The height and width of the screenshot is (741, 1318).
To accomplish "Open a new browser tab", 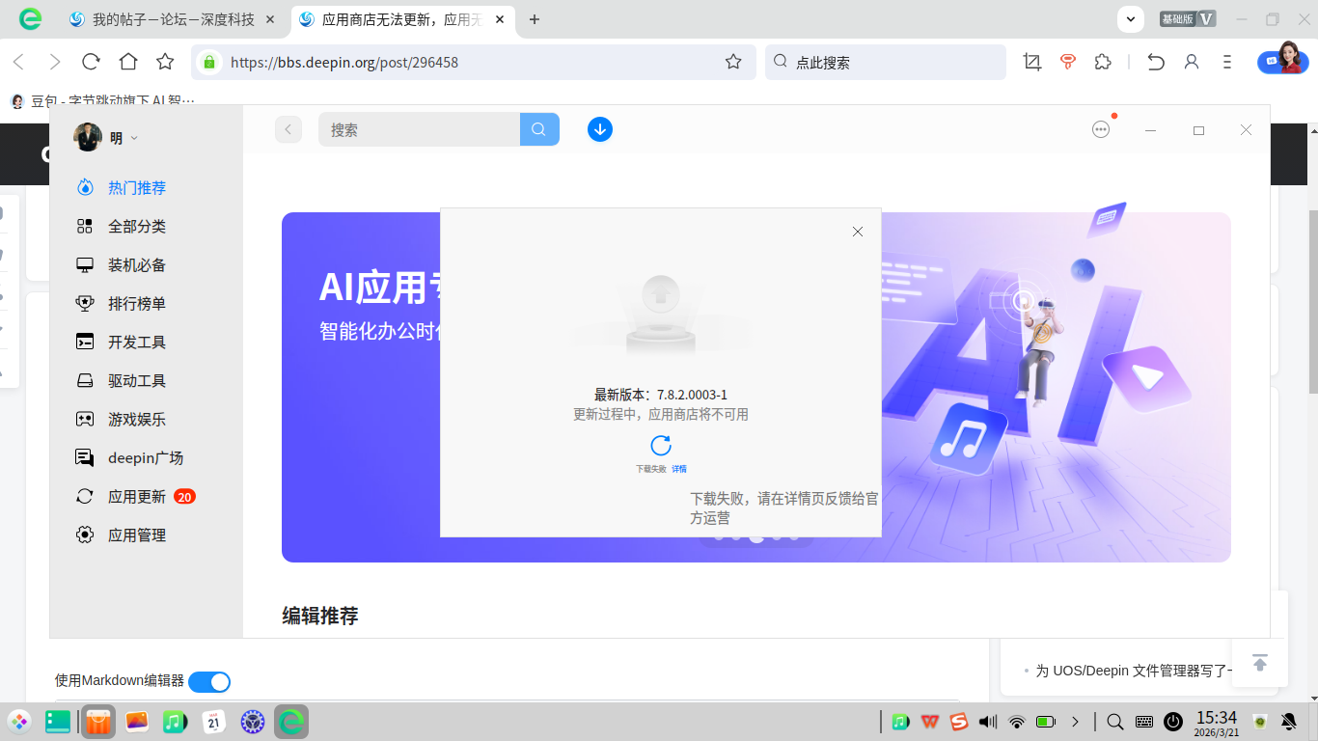I will tap(535, 19).
